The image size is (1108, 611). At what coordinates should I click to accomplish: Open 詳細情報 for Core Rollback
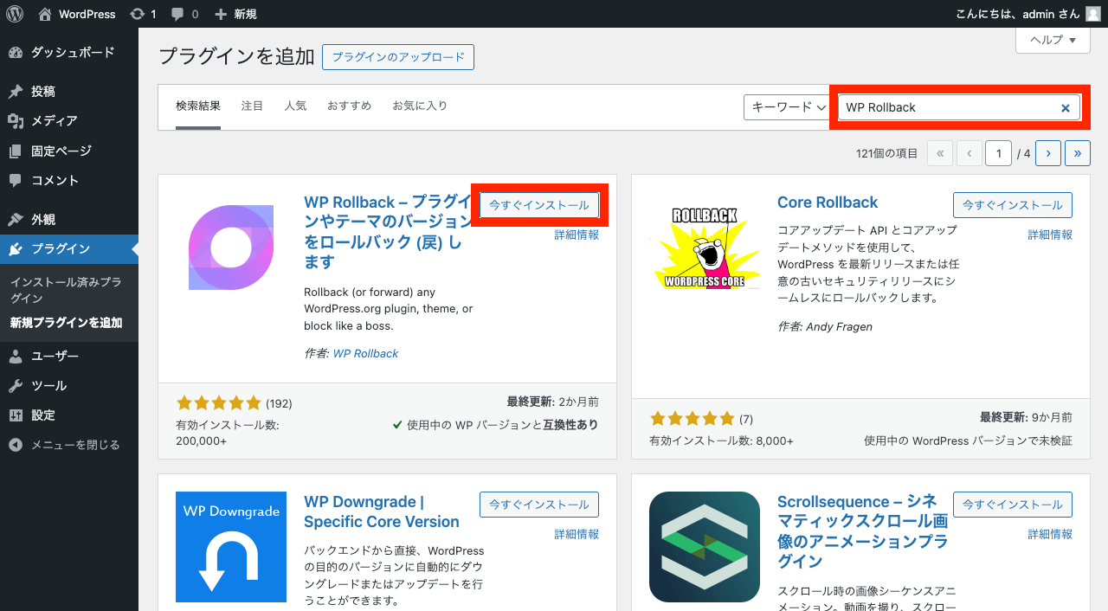coord(1050,235)
